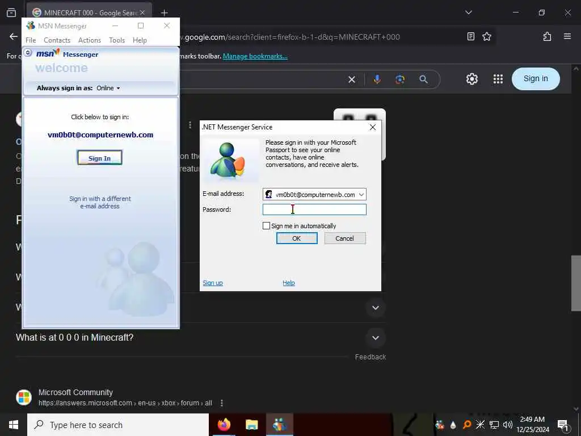Click the taskbar search box
This screenshot has height=436, width=581.
[x=118, y=425]
